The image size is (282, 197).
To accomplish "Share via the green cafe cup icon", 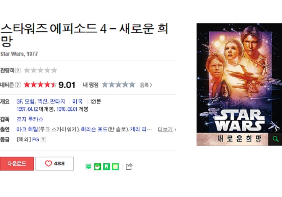I will pos(97,167).
